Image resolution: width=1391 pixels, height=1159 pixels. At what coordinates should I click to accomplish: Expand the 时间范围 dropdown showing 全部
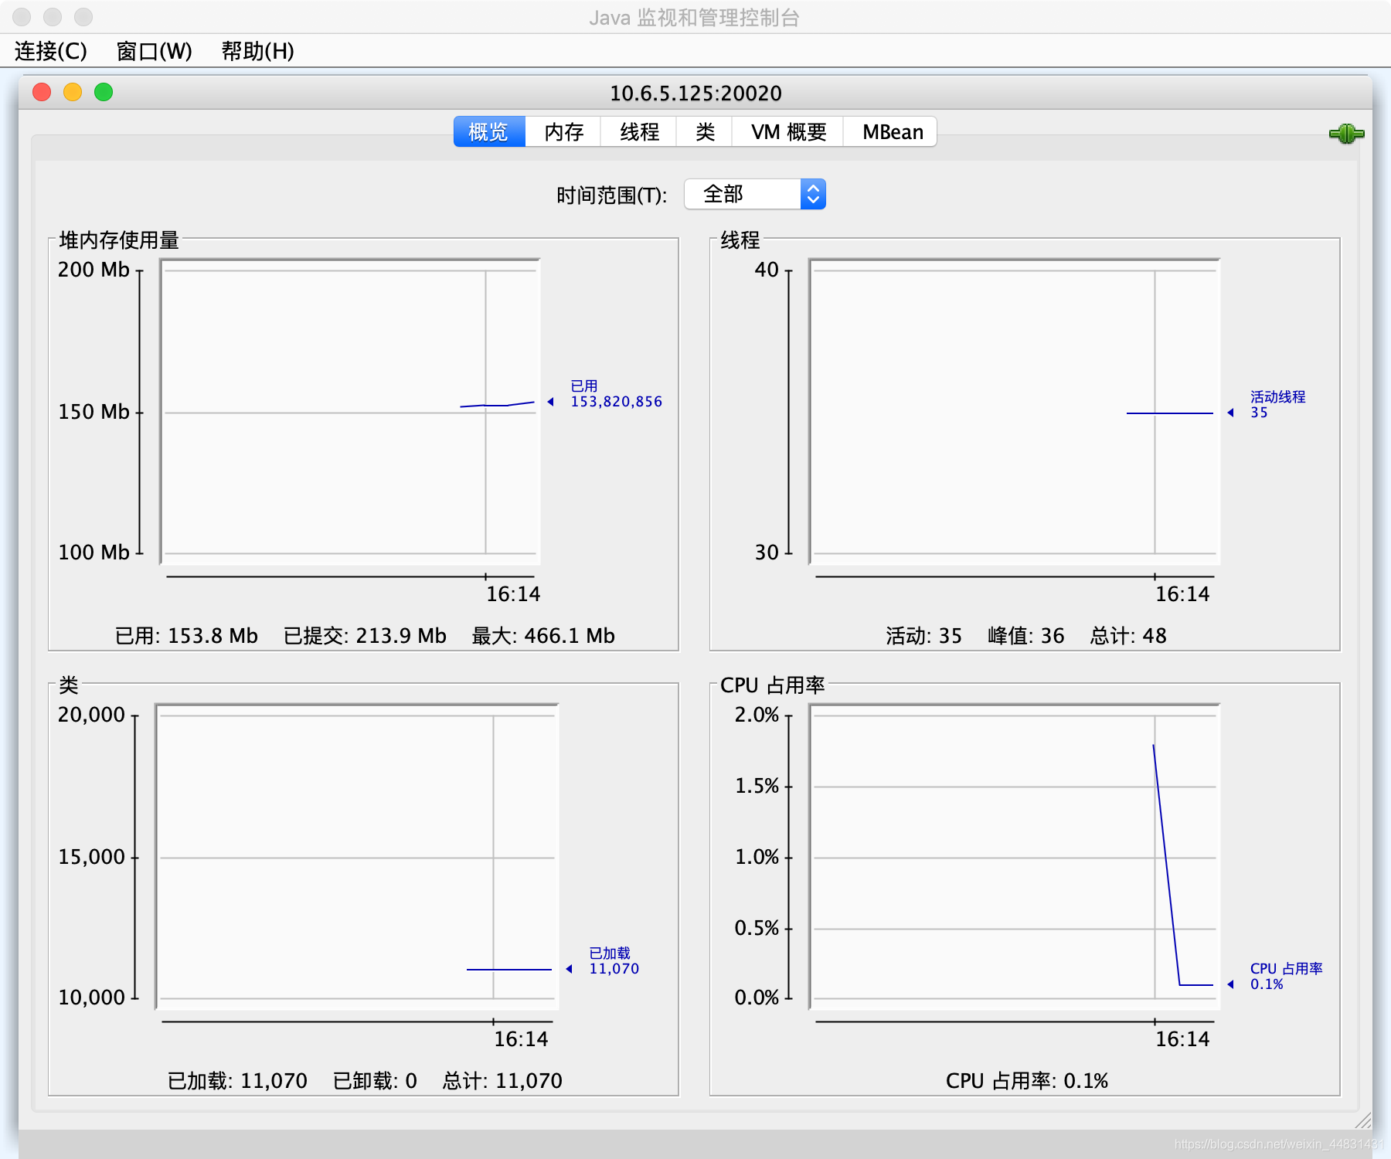point(755,194)
